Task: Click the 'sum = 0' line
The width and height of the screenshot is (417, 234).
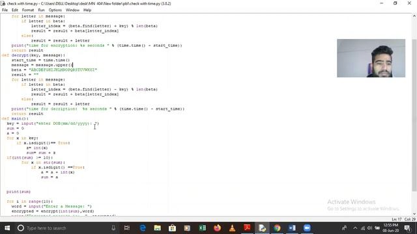Action: (x=15, y=129)
